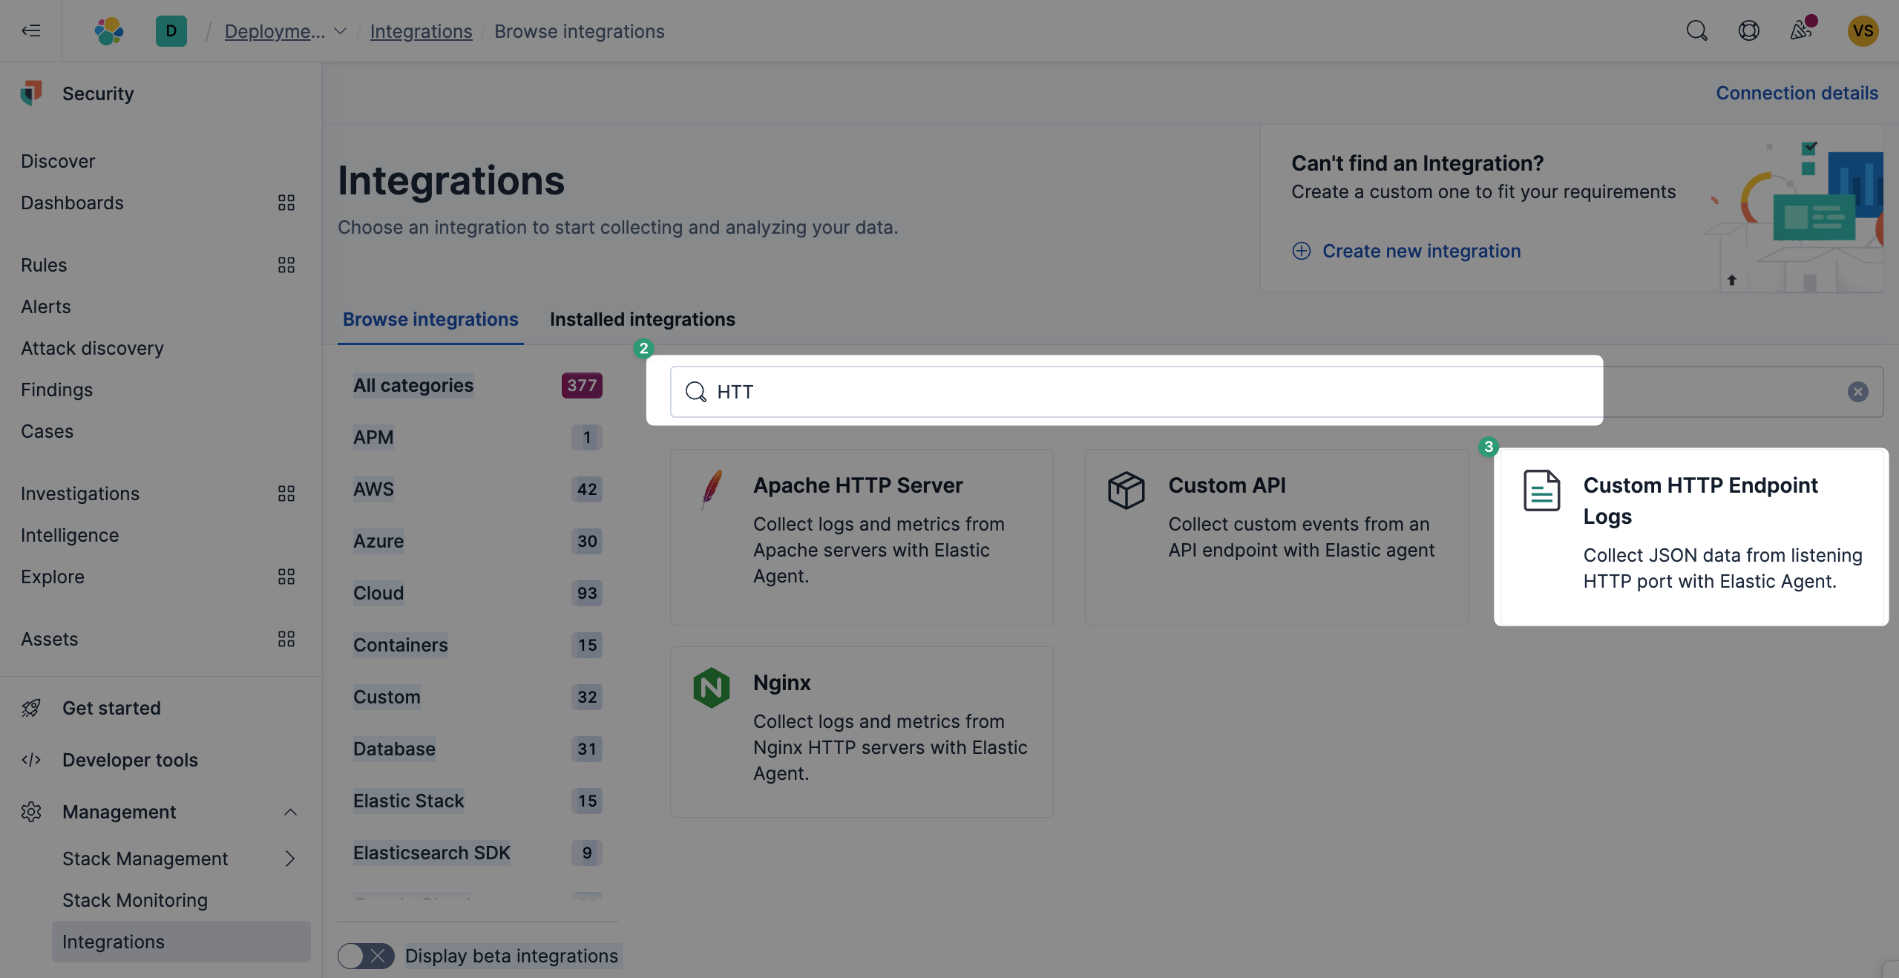
Task: Open the Dashboards submenu grid icon
Action: [x=286, y=203]
